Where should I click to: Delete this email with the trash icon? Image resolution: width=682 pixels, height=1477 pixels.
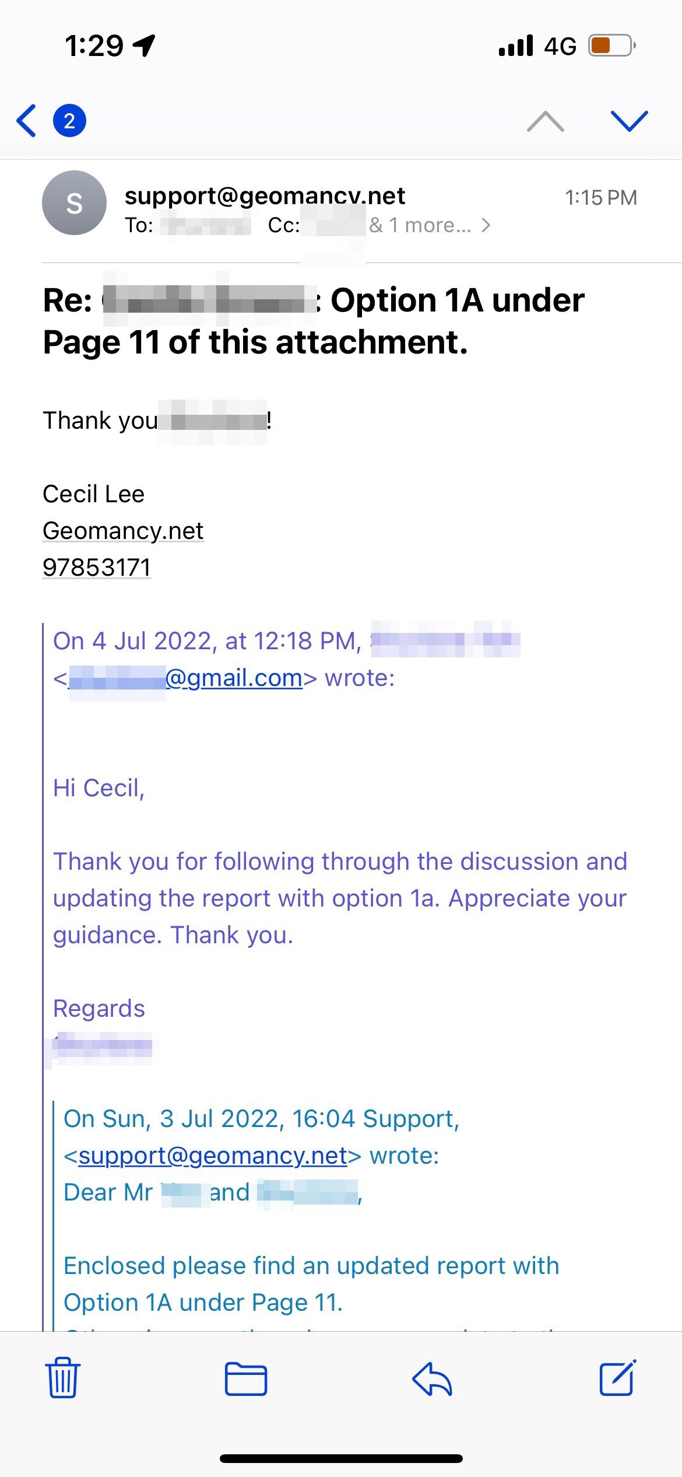point(62,1380)
